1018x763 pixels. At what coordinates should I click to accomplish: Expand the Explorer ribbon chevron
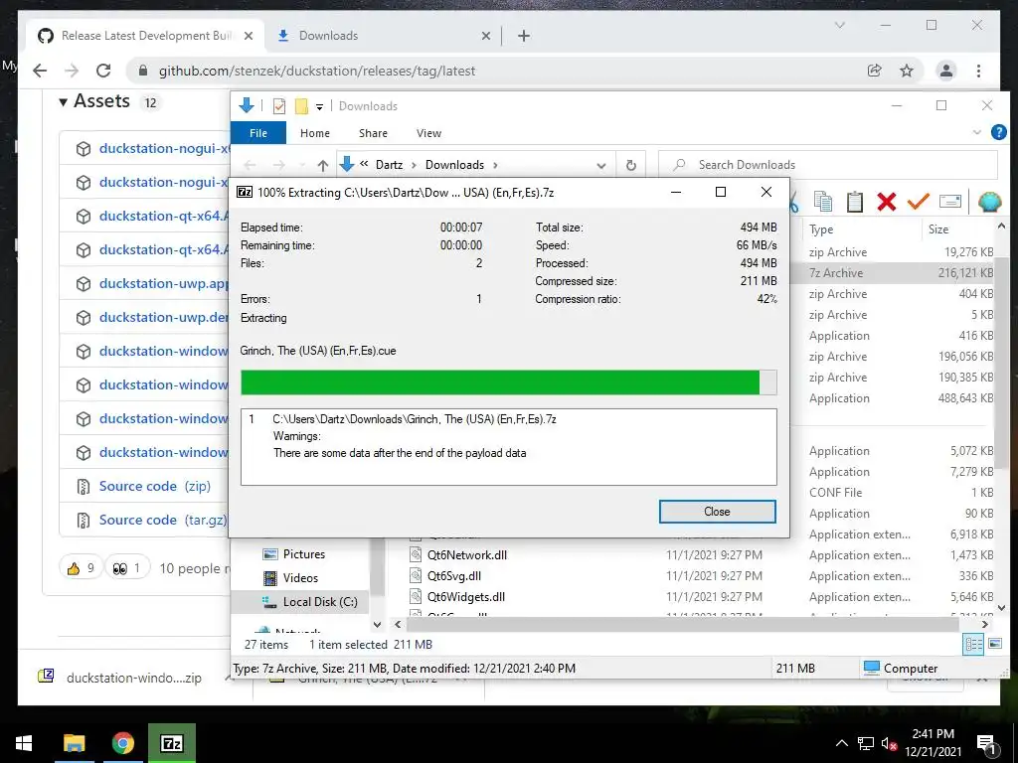(x=976, y=132)
